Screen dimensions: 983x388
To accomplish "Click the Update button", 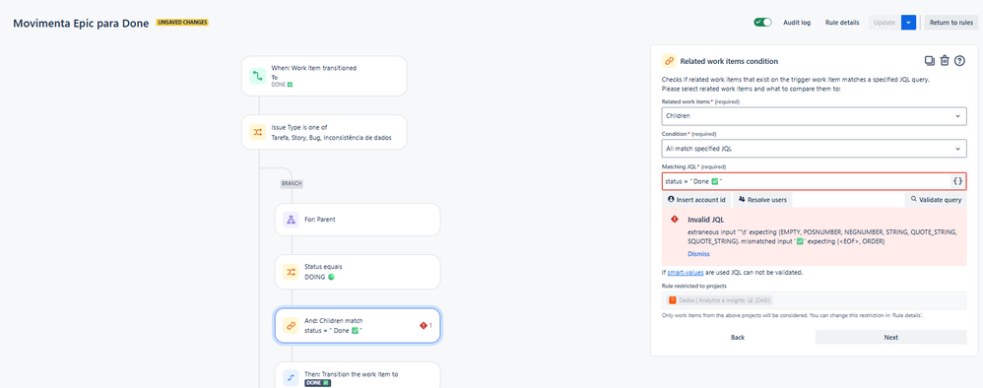I will 885,23.
